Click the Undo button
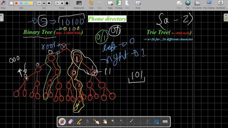228x128 pixels. click(x=91, y=4)
